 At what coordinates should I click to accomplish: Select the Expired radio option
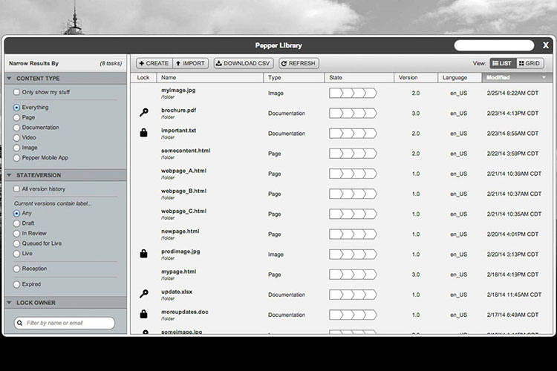16,284
